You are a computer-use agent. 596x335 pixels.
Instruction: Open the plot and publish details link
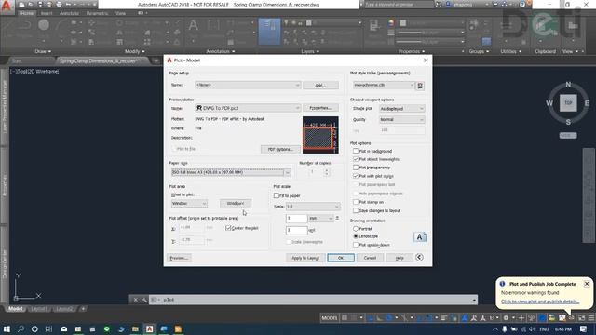(540, 301)
